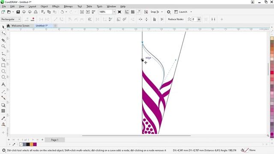Viewport: 274px width, 154px height.
Task: Open the Effects menu
Action: pyautogui.click(x=56, y=6)
